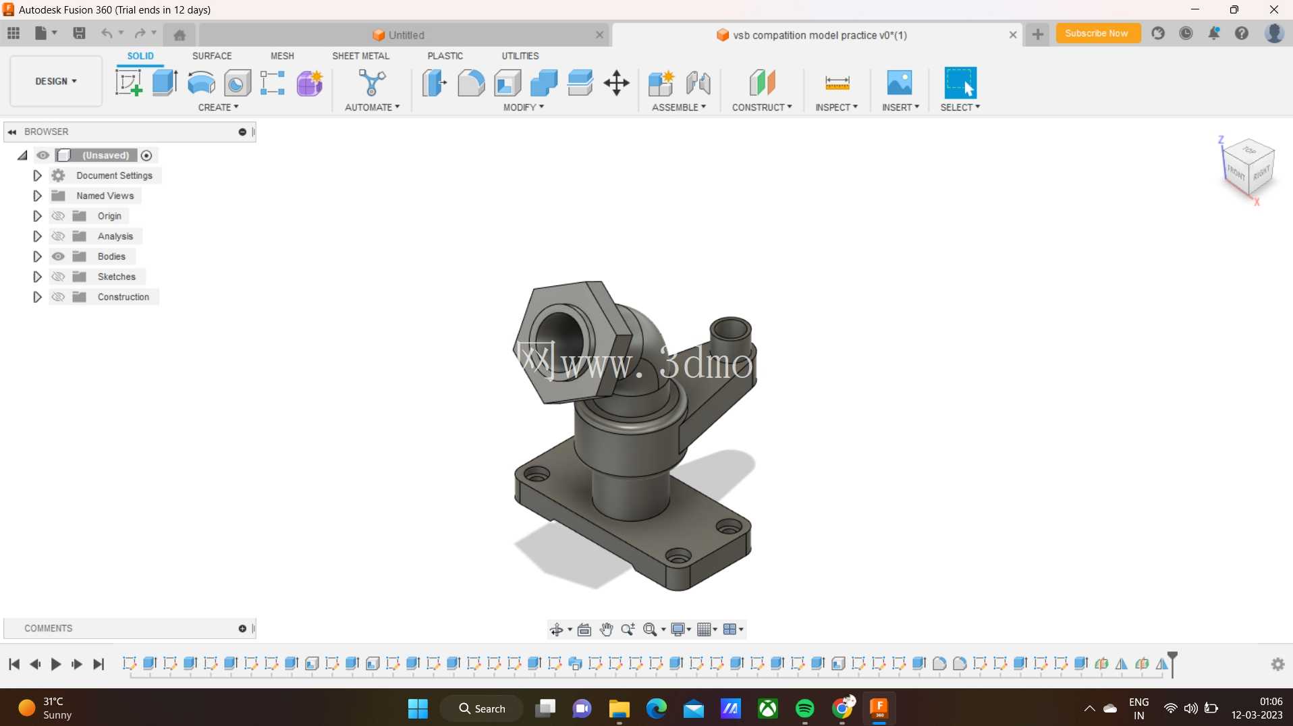Jump to timeline beginning

point(13,665)
